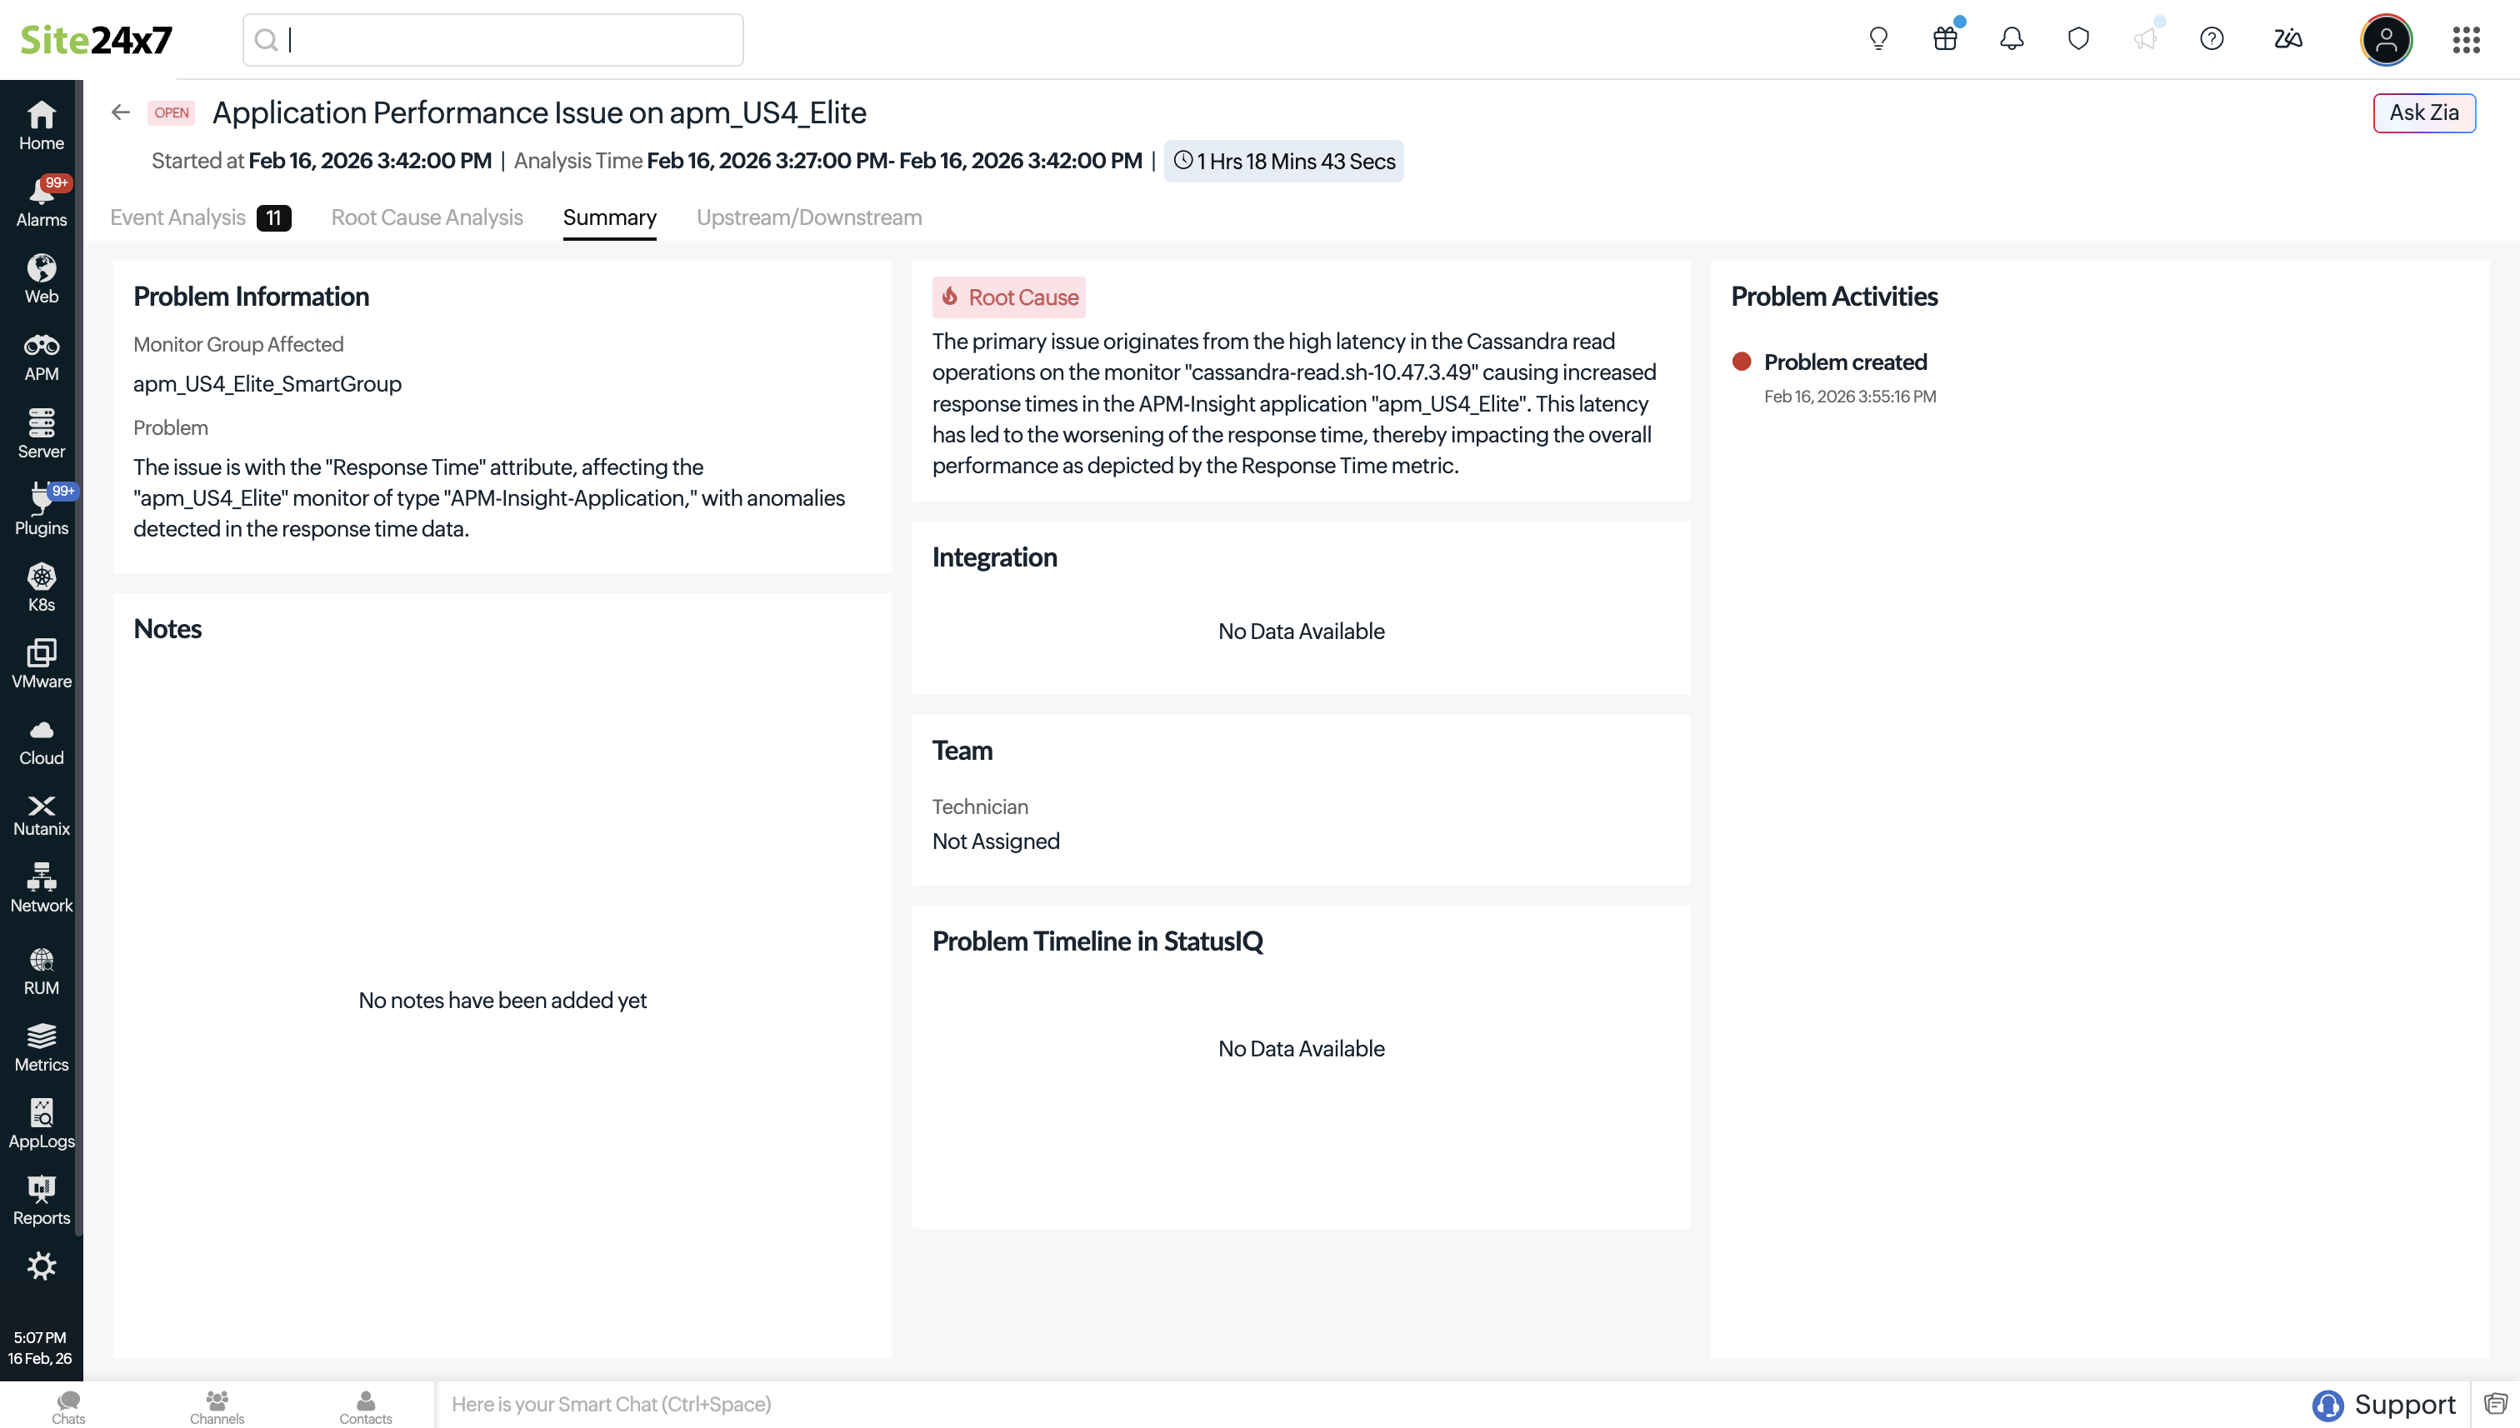Open the Root Cause Analysis tab
Screen dimensions: 2520x1428
click(x=427, y=217)
